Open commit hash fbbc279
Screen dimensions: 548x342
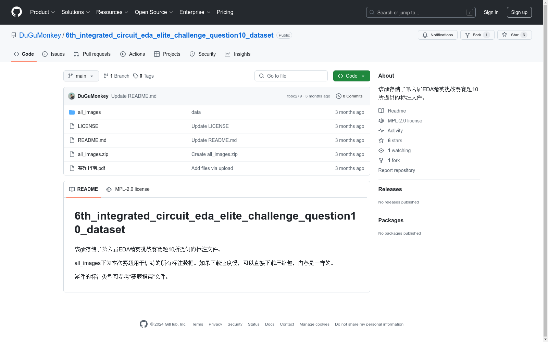(x=295, y=96)
